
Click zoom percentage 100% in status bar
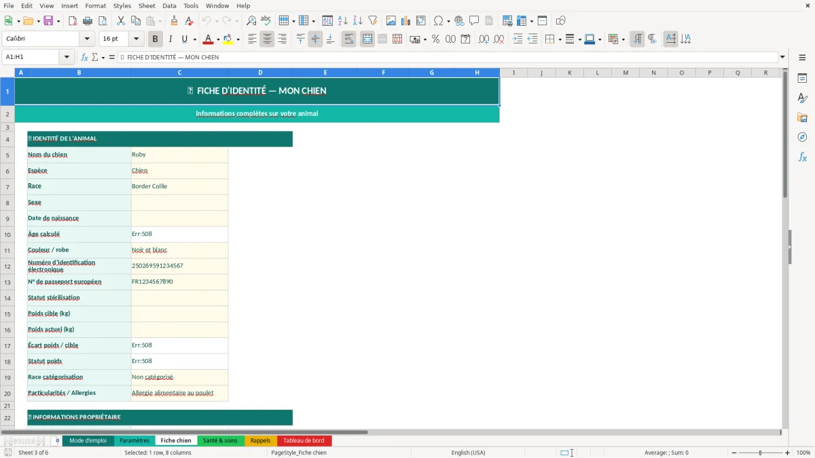pos(803,453)
